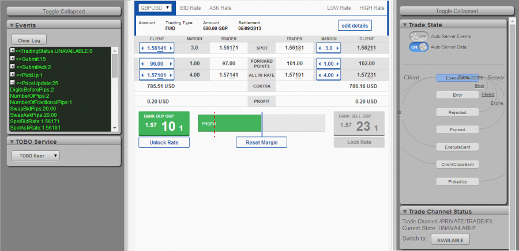
Task: Decrease all-in client rate 1.57101
Action: pos(142,75)
